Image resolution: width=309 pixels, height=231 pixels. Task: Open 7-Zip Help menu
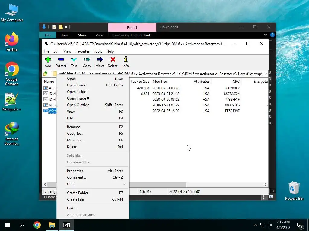coord(110,51)
